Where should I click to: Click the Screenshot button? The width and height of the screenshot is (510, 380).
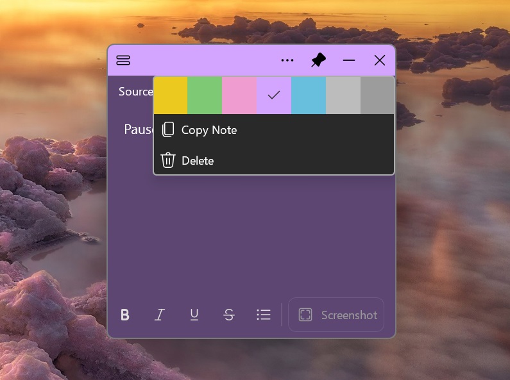click(336, 315)
